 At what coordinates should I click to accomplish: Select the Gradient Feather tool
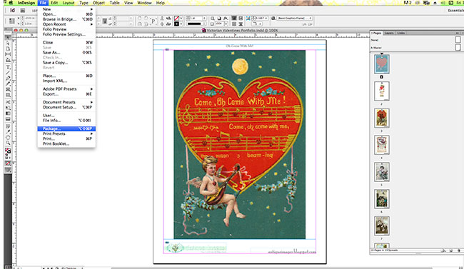click(x=8, y=119)
